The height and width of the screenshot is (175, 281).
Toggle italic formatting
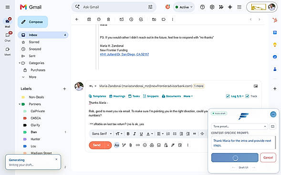coord(135,134)
